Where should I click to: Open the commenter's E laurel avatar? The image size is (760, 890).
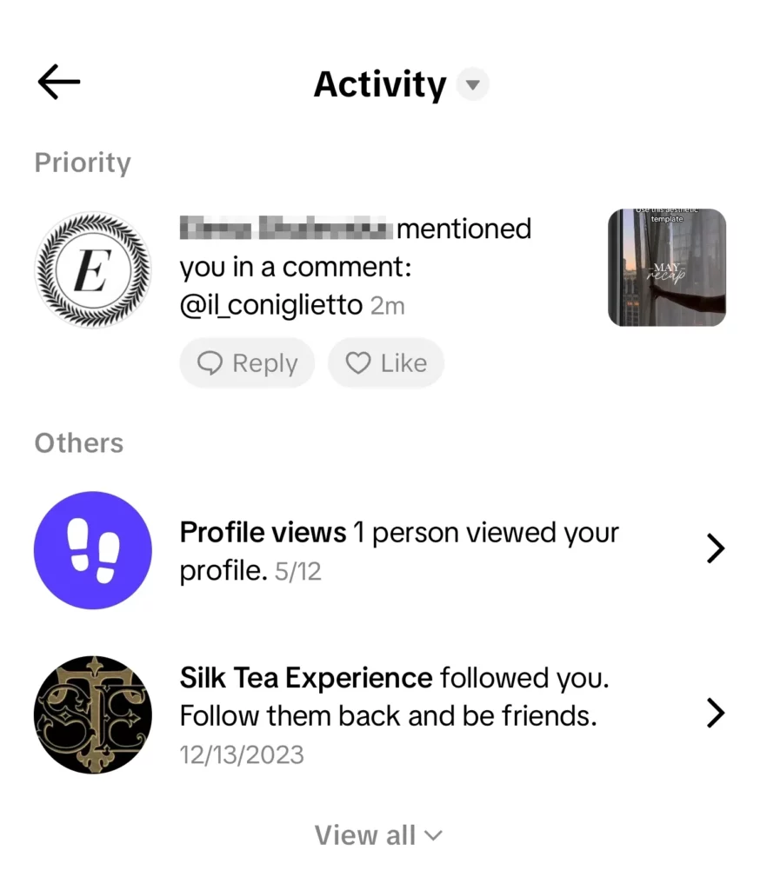(92, 269)
